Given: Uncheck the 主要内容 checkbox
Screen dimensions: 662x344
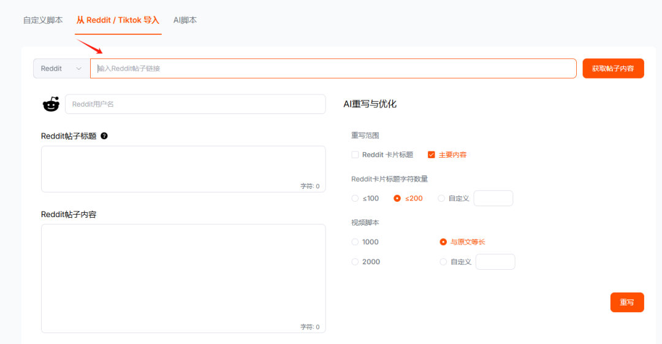Looking at the screenshot, I should point(431,155).
